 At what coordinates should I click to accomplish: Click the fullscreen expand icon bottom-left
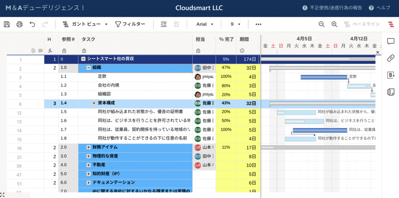point(2,195)
